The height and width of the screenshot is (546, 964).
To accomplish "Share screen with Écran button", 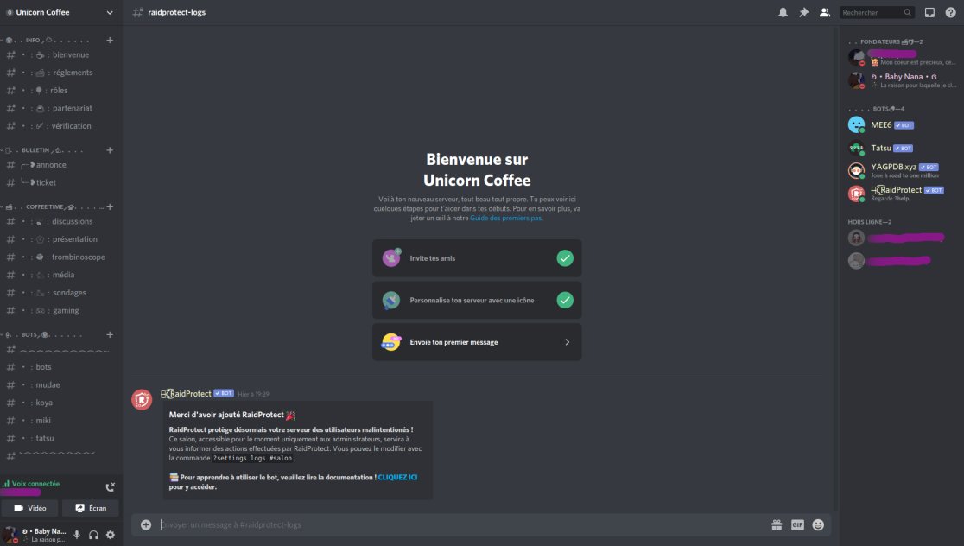I will (x=91, y=508).
